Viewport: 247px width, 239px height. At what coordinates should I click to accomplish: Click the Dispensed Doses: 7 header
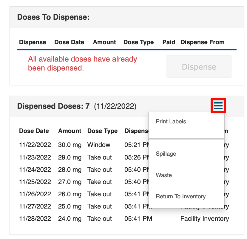click(x=53, y=106)
